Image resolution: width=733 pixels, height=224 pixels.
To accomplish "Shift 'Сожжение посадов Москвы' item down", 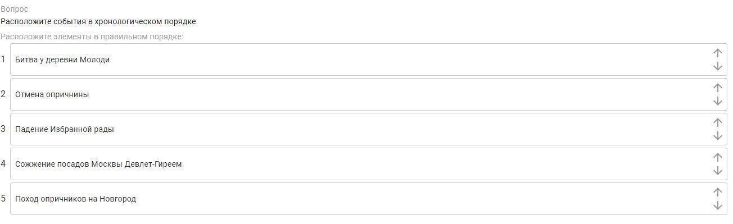I will [717, 171].
